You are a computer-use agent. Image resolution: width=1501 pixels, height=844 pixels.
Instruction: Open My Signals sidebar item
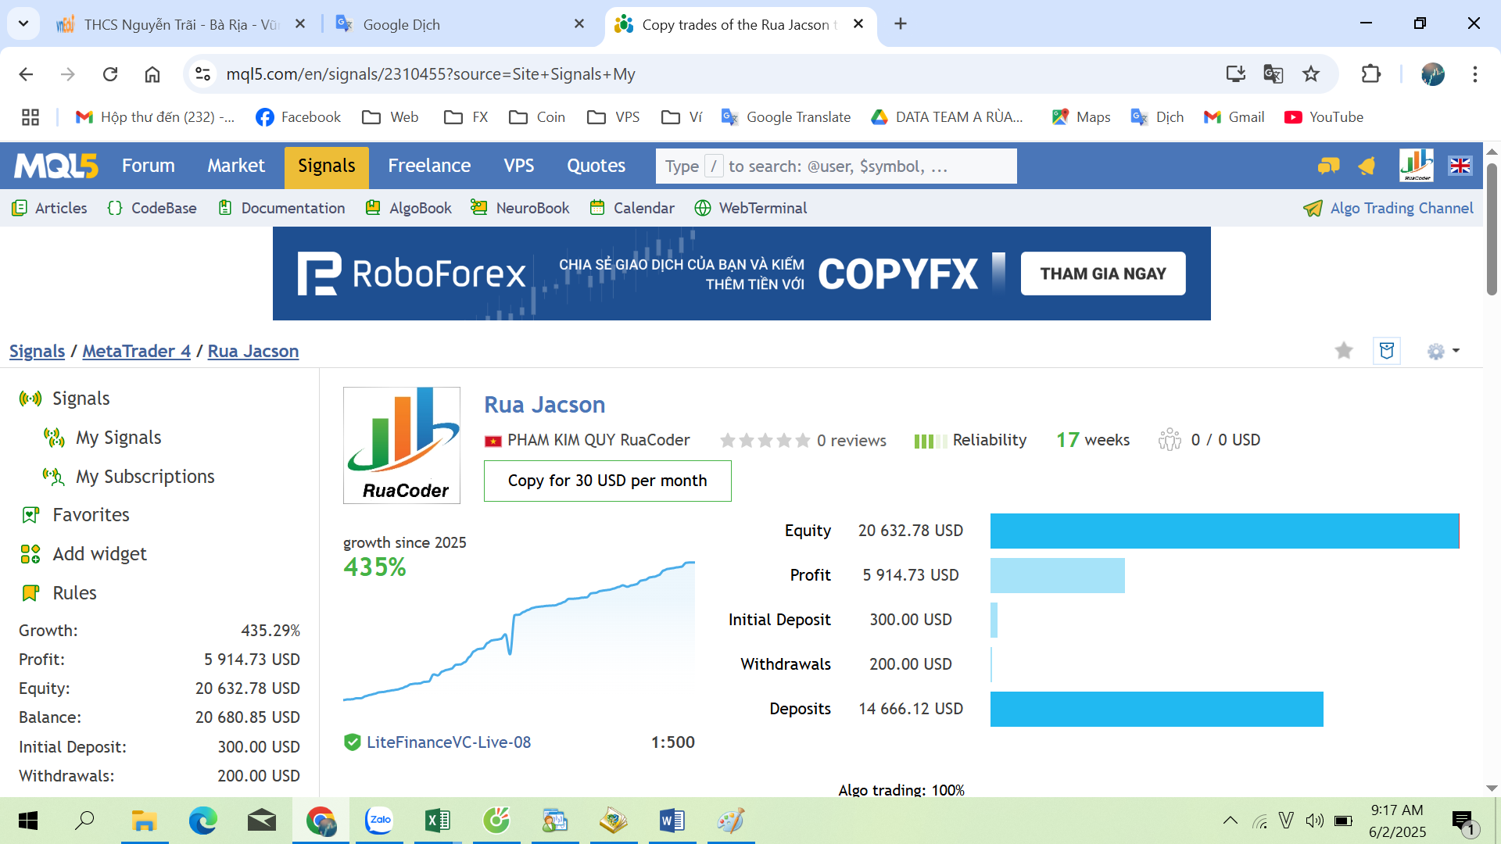click(x=102, y=438)
